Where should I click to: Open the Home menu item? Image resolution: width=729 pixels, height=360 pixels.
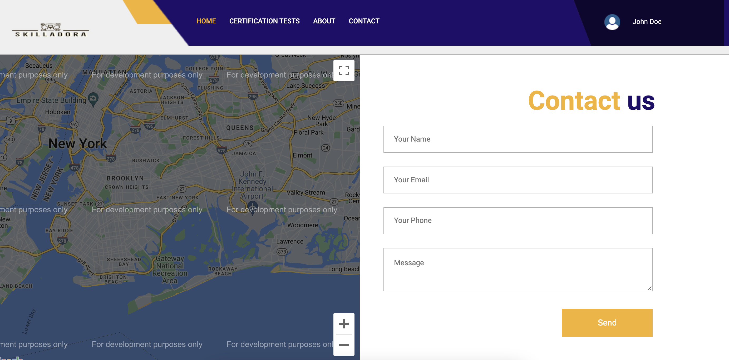pyautogui.click(x=206, y=21)
